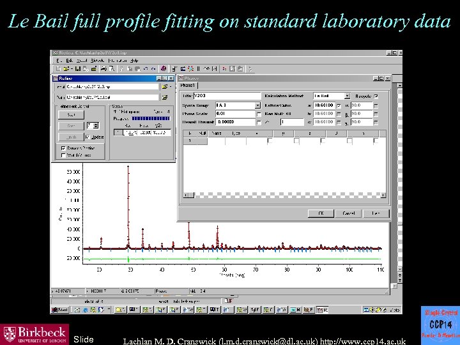Open the Help menu
This screenshot has width=460, height=345.
[x=134, y=61]
